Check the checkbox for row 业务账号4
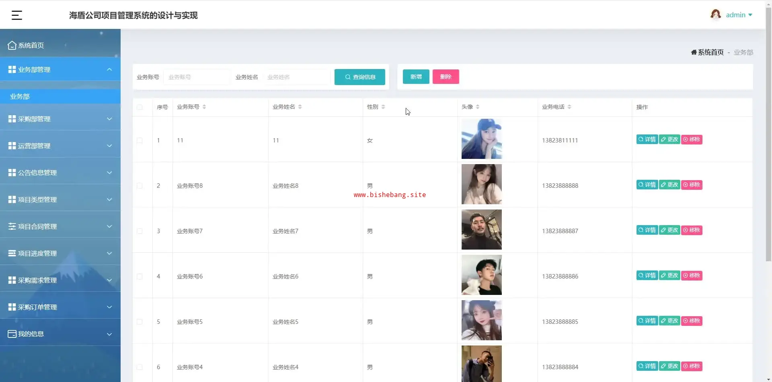 pyautogui.click(x=140, y=367)
